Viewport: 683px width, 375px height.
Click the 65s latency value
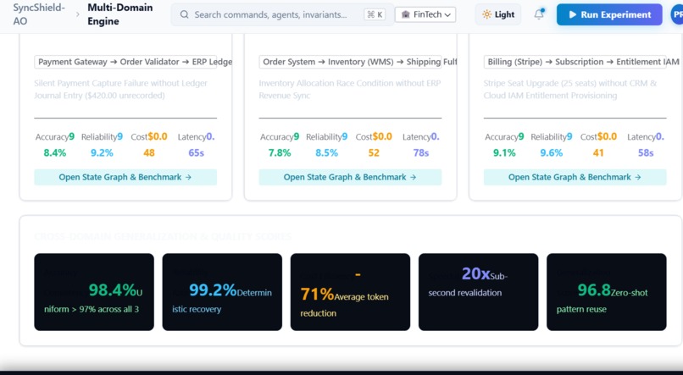196,152
